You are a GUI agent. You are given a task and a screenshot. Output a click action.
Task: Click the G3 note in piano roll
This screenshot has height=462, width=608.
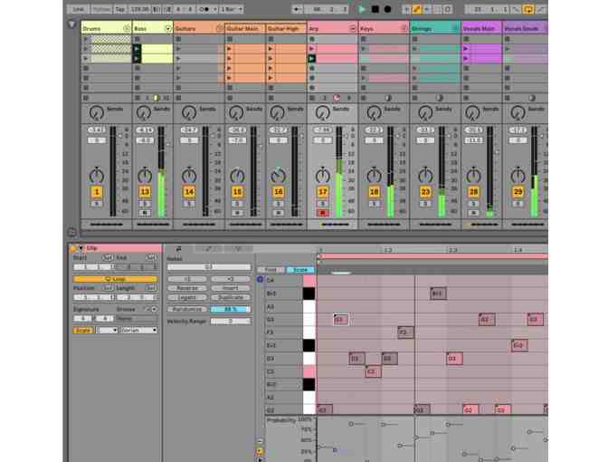click(x=339, y=319)
